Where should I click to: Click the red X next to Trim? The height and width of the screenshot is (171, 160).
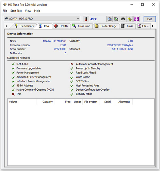point(13,94)
